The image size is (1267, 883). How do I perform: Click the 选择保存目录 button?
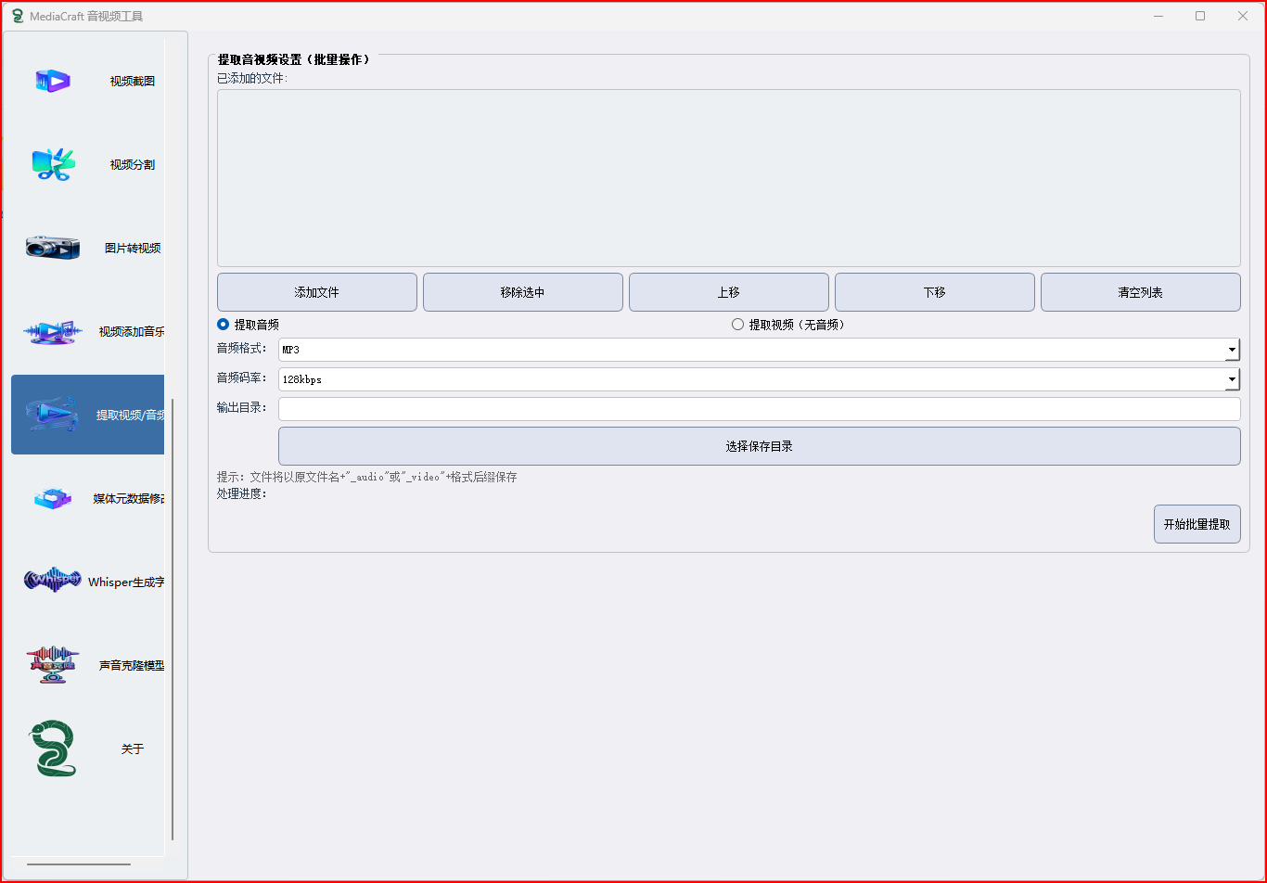759,446
